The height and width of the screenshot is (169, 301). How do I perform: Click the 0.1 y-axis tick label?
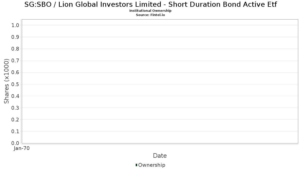pos(15,131)
